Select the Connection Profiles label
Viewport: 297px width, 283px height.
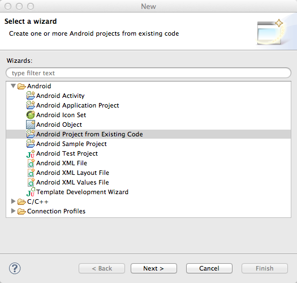[56, 211]
